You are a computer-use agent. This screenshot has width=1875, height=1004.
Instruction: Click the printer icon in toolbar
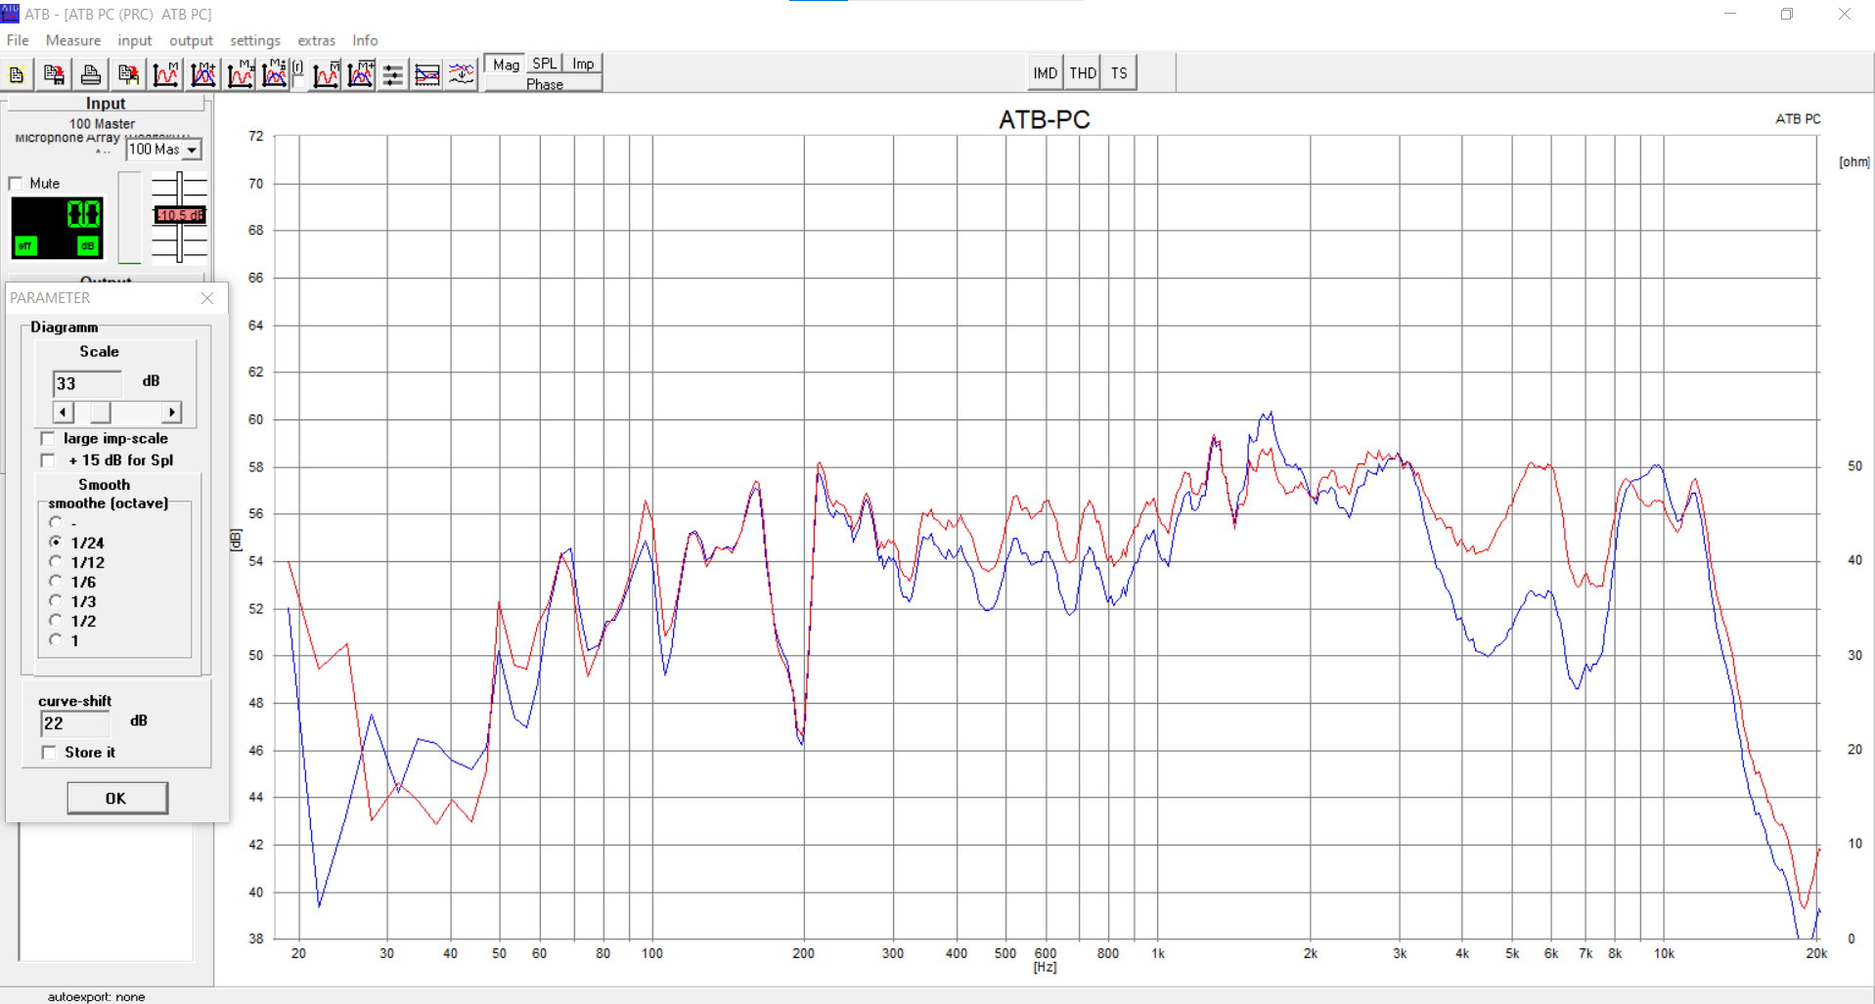click(x=91, y=74)
